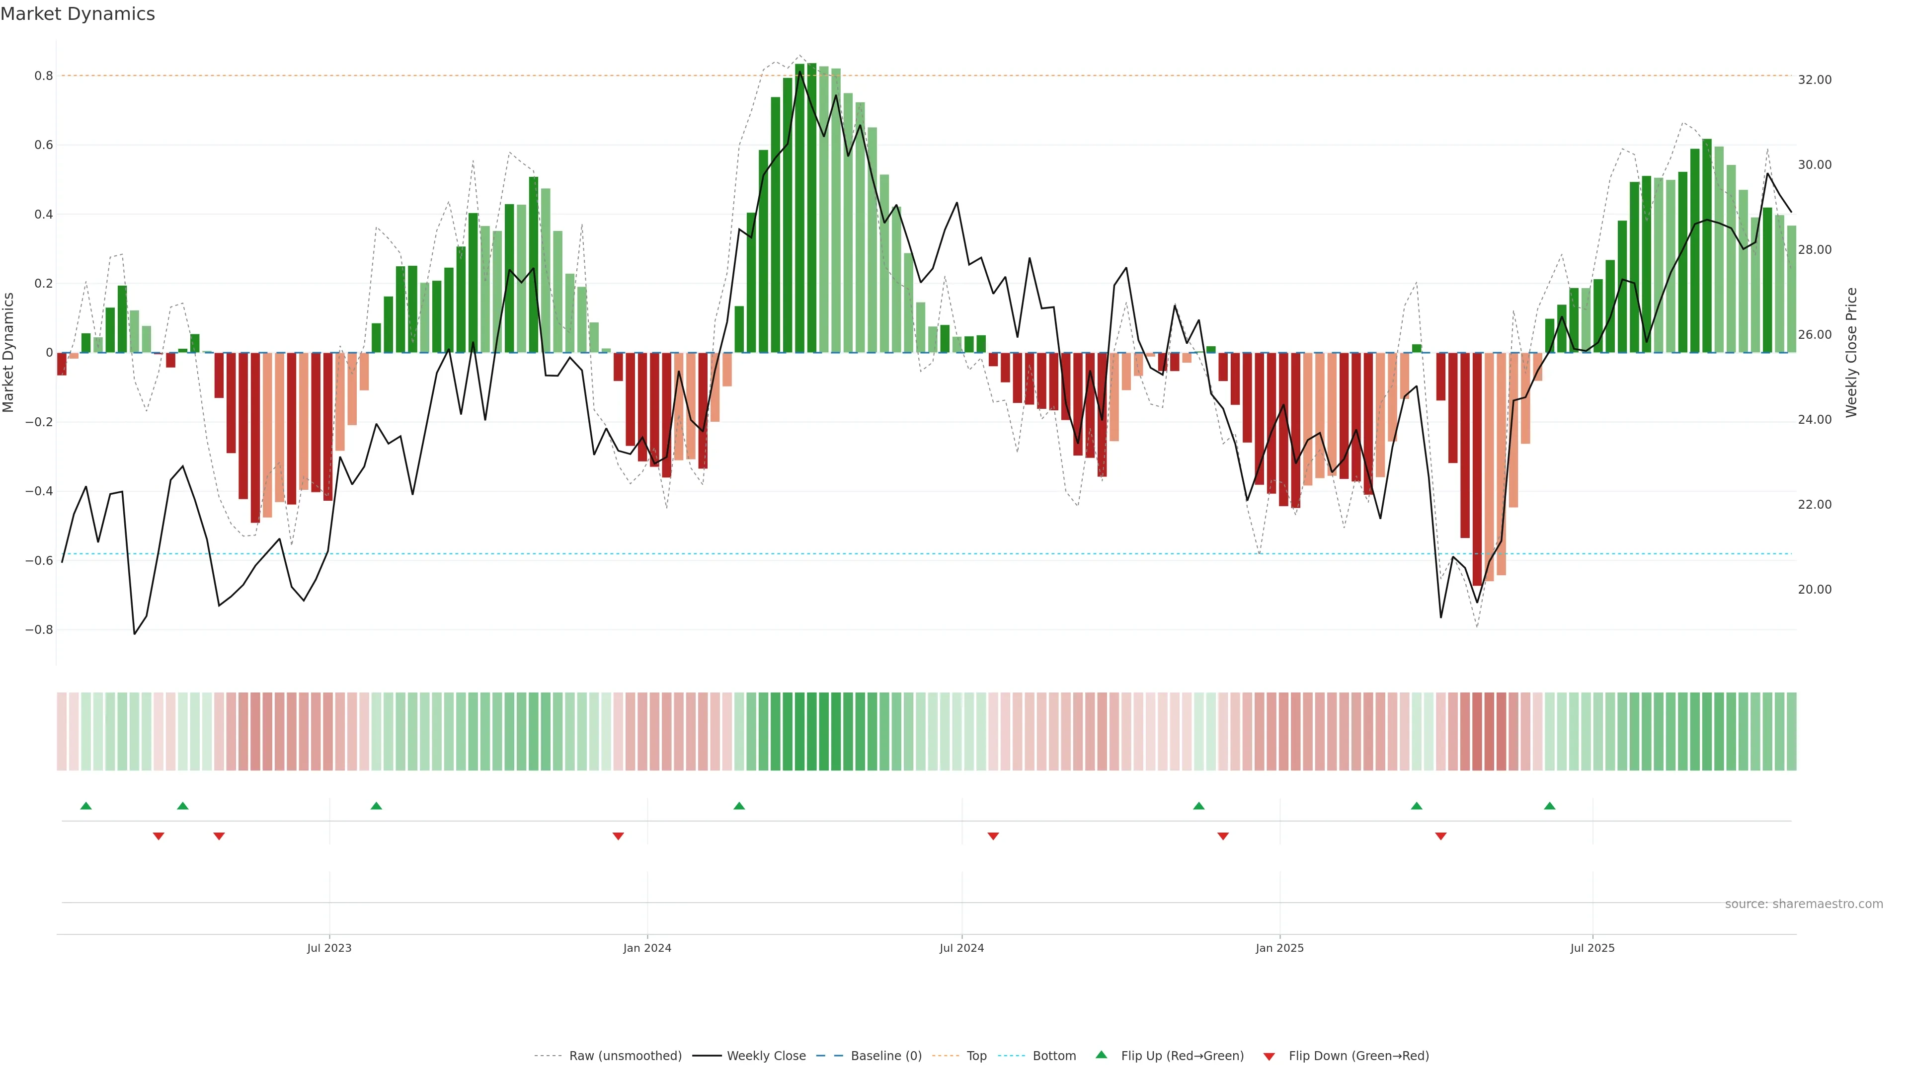This screenshot has width=1908, height=1073.
Task: Click the Jul 2024 x-axis label
Action: pyautogui.click(x=961, y=948)
